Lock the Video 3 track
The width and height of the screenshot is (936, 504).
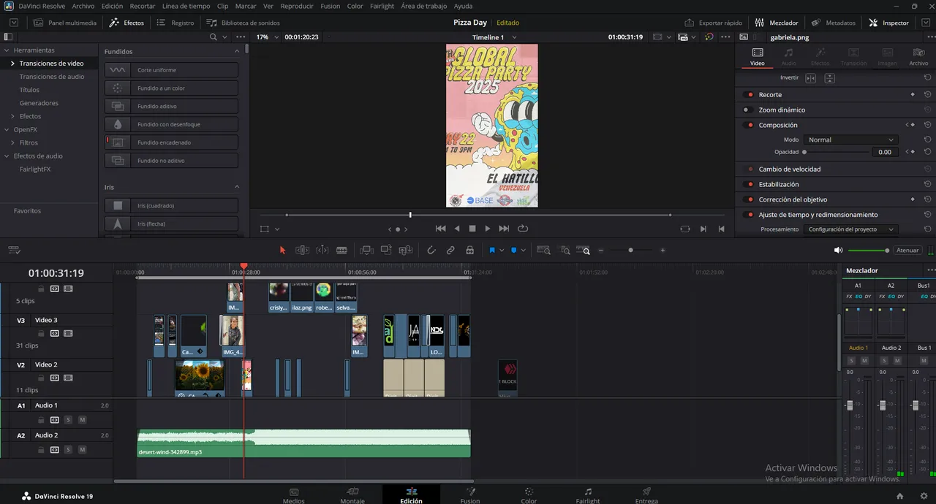pyautogui.click(x=41, y=333)
